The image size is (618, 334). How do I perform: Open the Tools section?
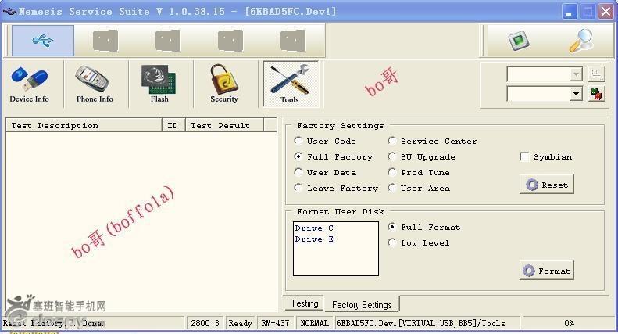pyautogui.click(x=290, y=84)
